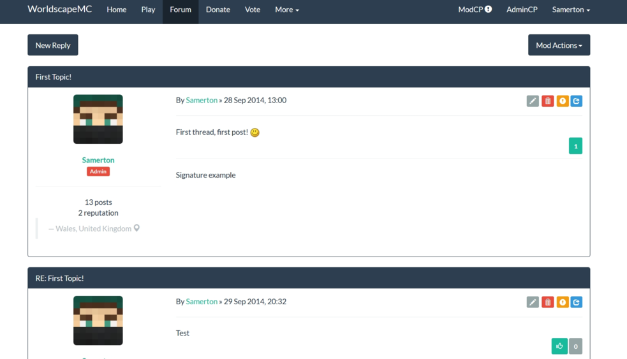Screen dimensions: 627x359
Task: Go to the Home page
Action: tap(116, 10)
